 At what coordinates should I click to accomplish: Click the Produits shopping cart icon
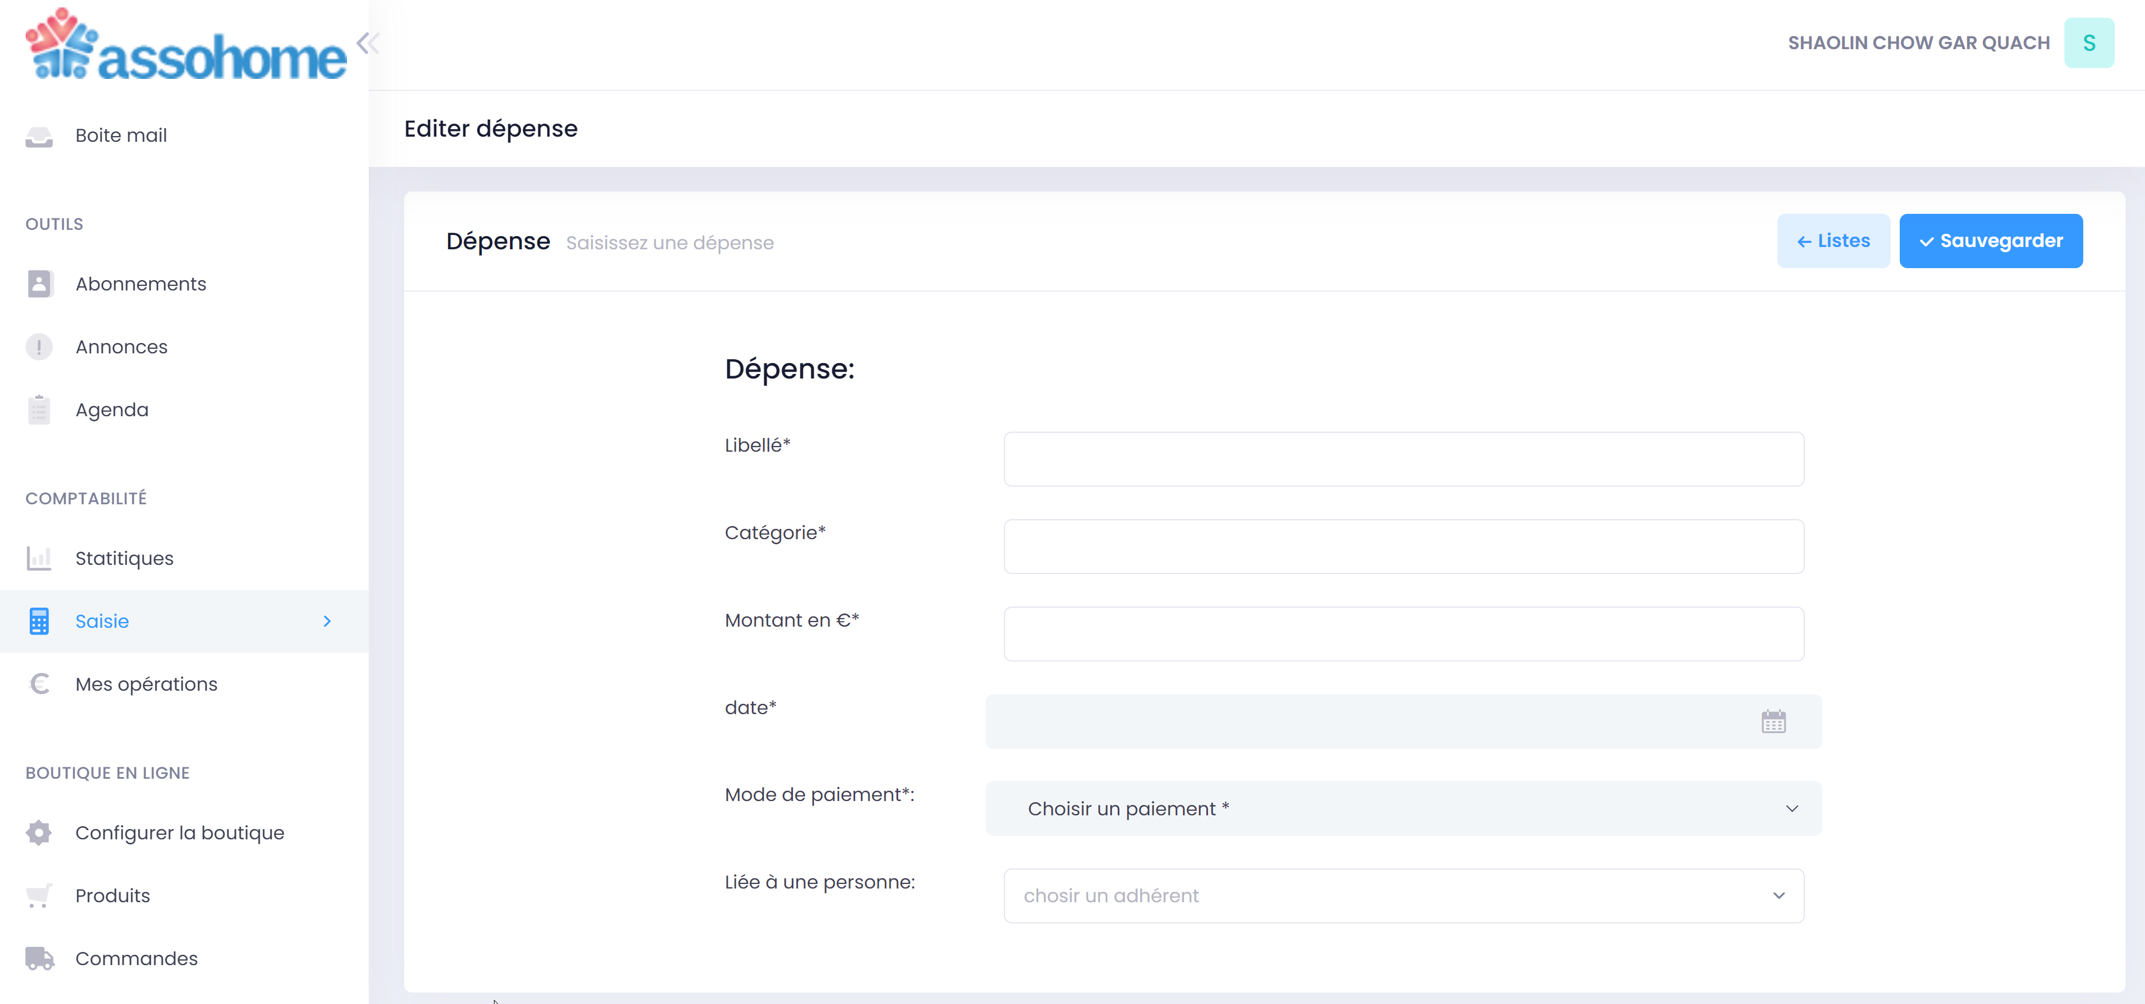pyautogui.click(x=38, y=896)
